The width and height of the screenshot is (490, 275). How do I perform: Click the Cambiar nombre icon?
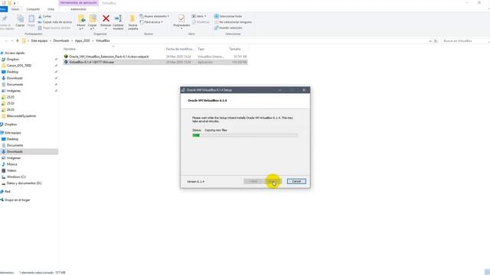tap(118, 18)
